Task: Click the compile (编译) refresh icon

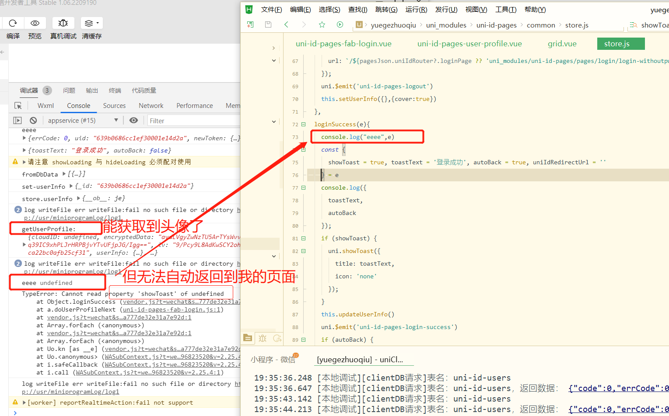Action: [13, 23]
